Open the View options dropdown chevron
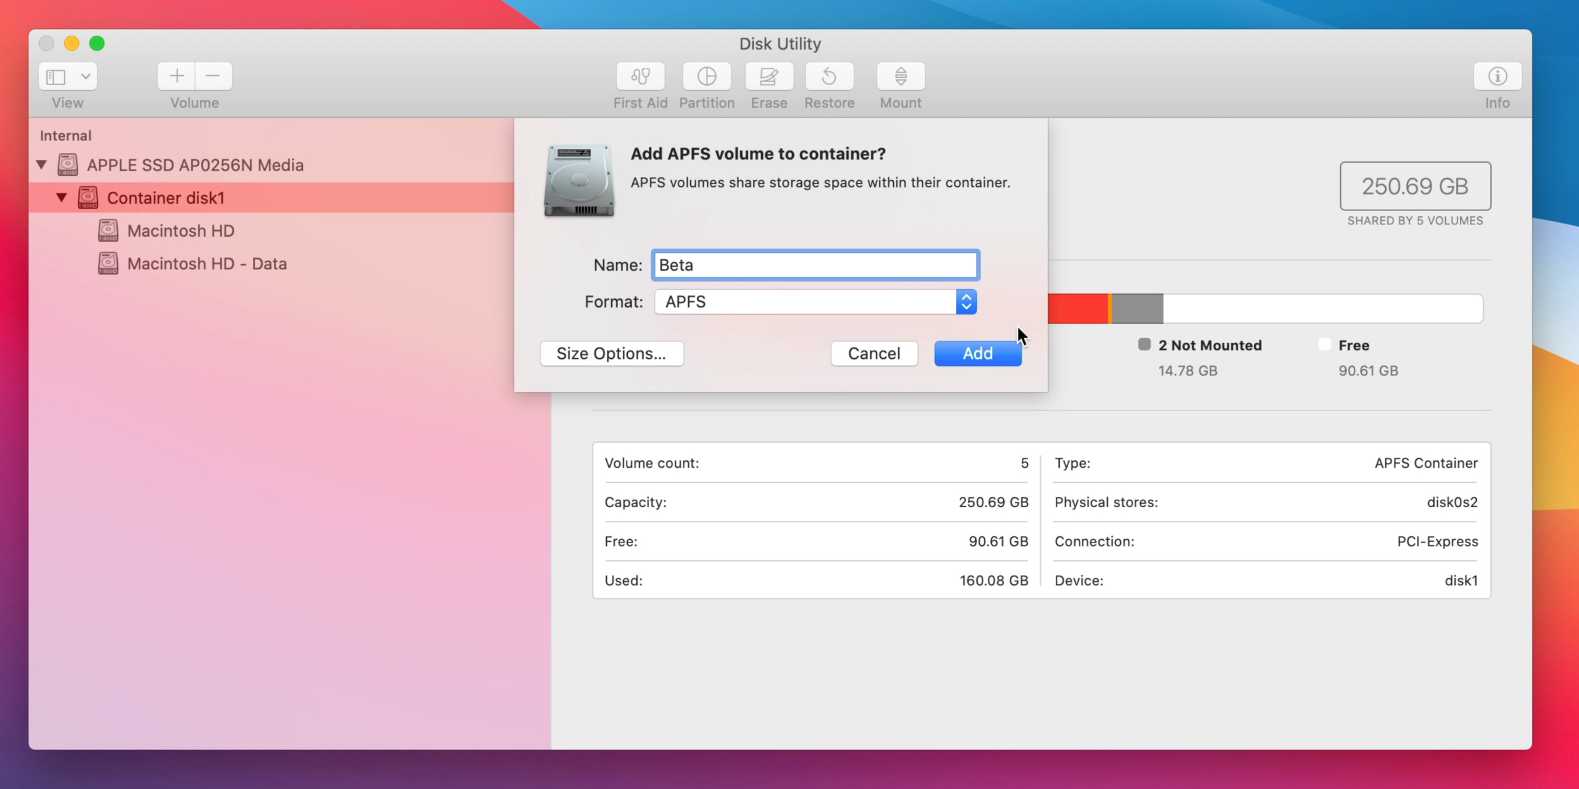Image resolution: width=1579 pixels, height=789 pixels. [86, 76]
